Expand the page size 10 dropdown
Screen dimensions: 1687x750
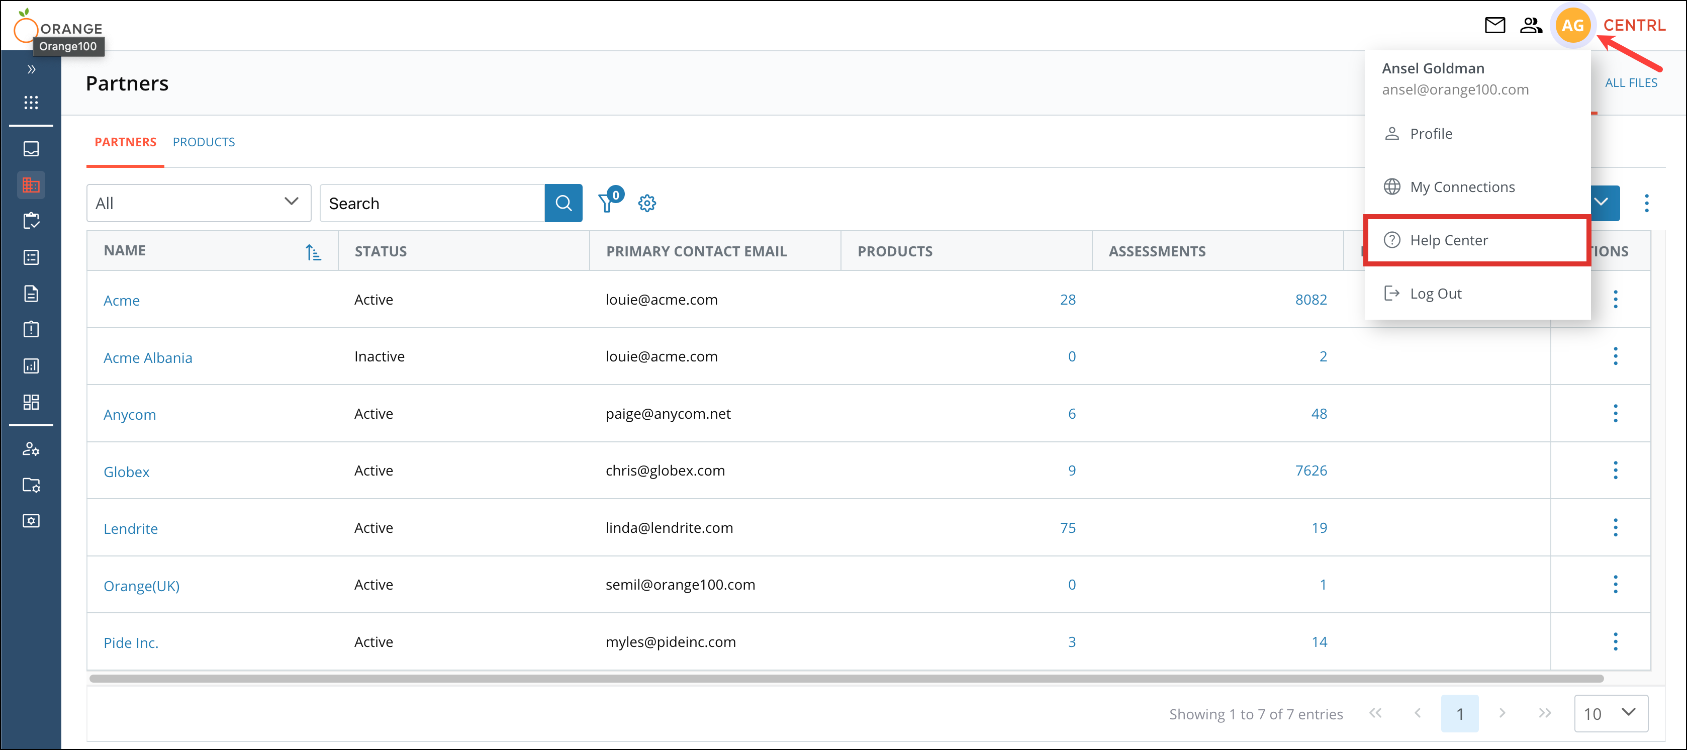[1611, 713]
